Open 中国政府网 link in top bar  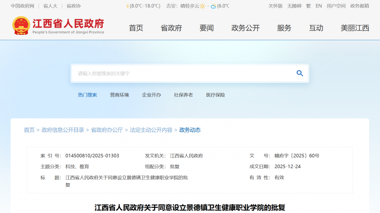[x=22, y=6]
